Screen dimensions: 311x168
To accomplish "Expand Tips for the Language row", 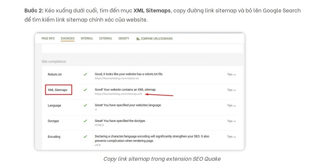I will (x=231, y=105).
